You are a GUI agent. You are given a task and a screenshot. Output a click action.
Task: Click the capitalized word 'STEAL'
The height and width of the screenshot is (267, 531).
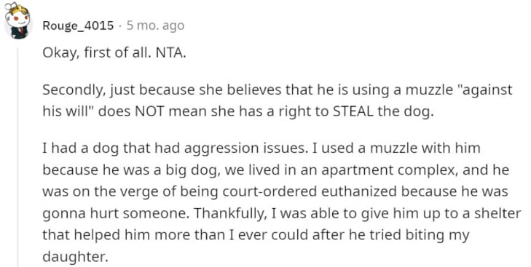click(353, 111)
